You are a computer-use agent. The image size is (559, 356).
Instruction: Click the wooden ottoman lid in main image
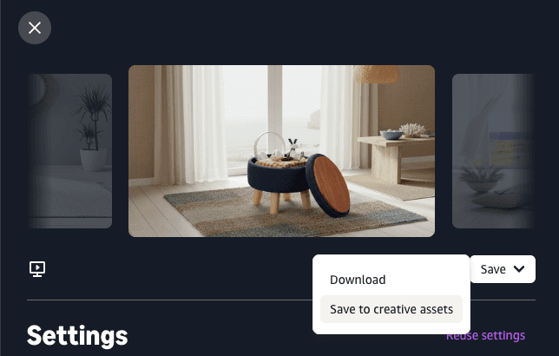pos(328,186)
